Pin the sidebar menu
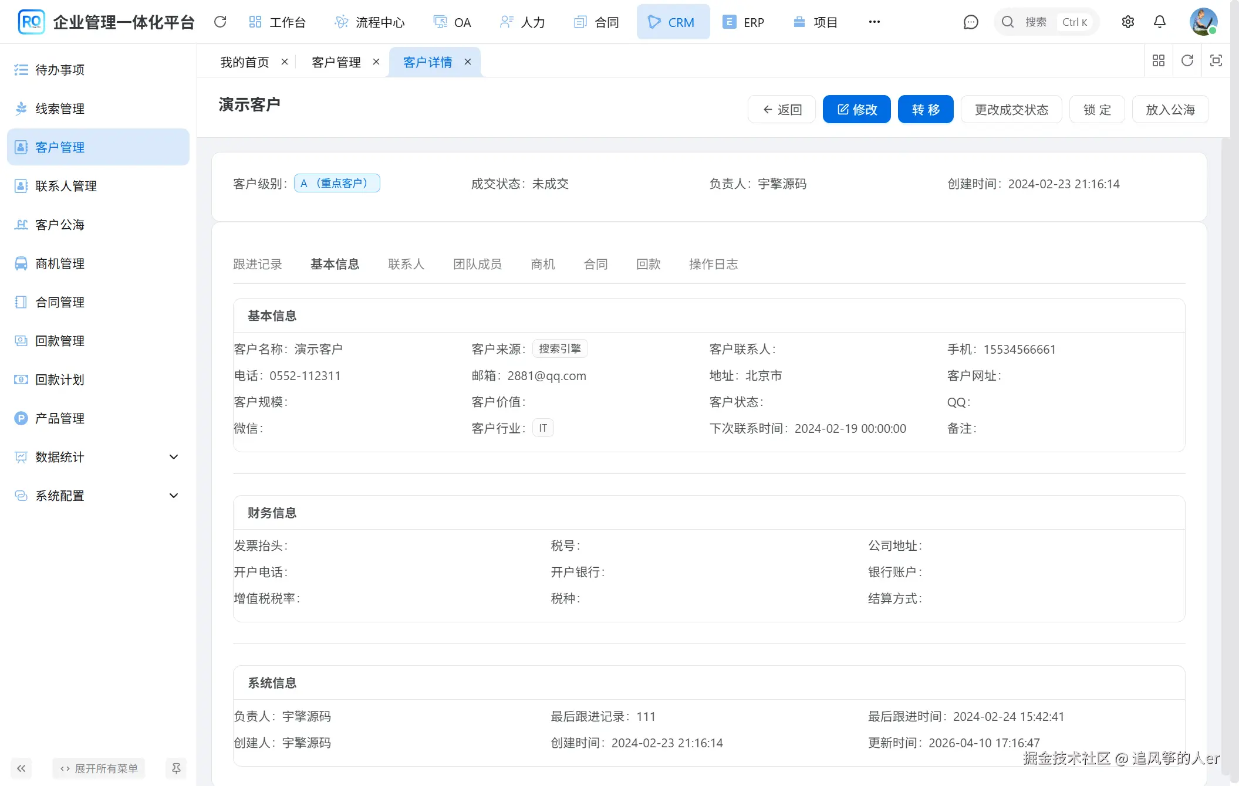The width and height of the screenshot is (1239, 786). 175,768
